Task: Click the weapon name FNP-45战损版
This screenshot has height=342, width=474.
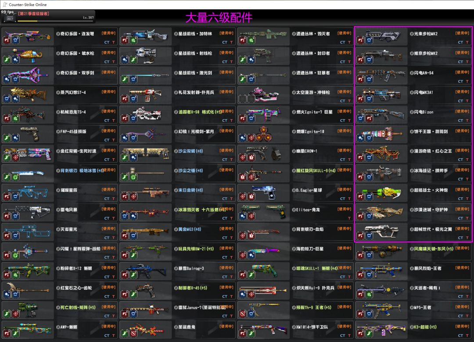Action: tap(73, 132)
